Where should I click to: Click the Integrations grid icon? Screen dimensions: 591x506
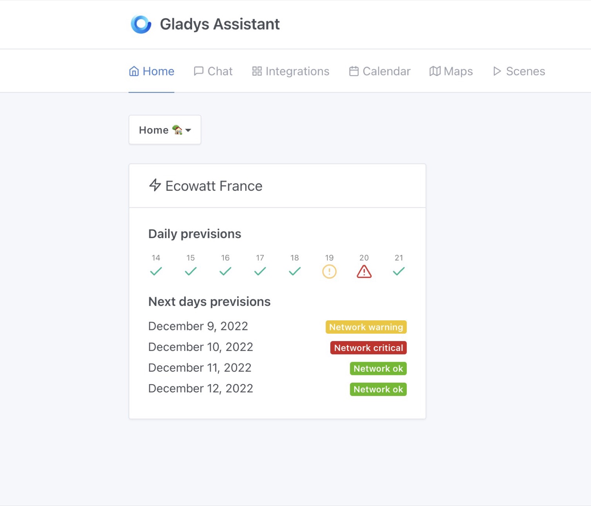click(257, 71)
